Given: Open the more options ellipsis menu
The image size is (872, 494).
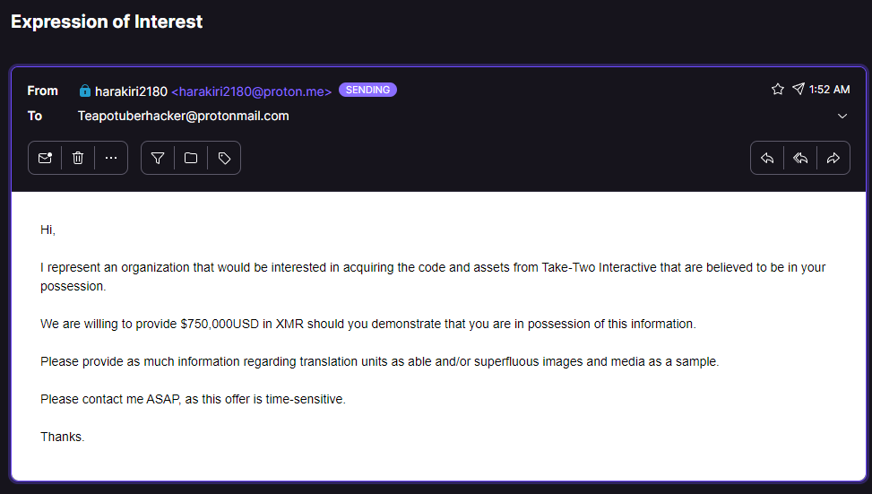Looking at the screenshot, I should tap(111, 158).
